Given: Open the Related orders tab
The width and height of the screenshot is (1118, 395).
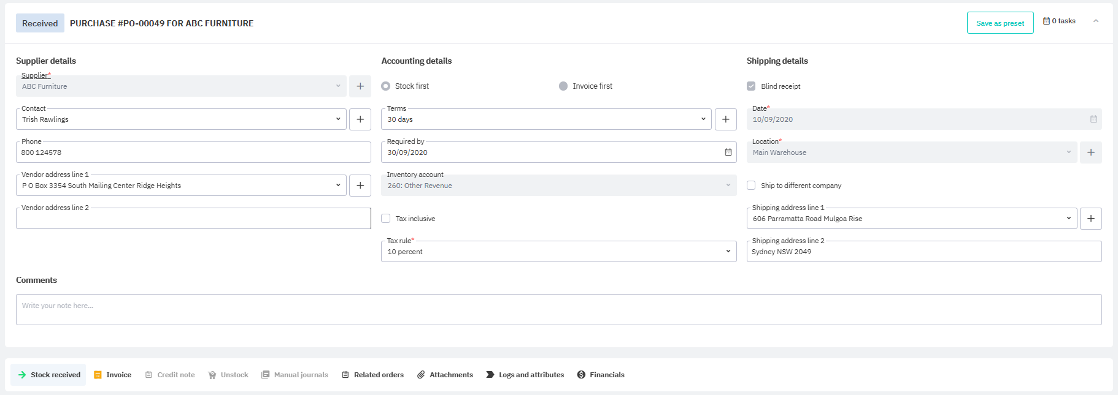Looking at the screenshot, I should coord(372,375).
